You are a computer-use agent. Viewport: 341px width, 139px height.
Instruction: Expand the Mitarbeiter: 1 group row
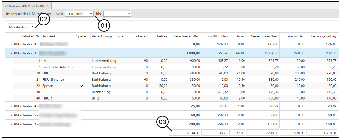11,44
